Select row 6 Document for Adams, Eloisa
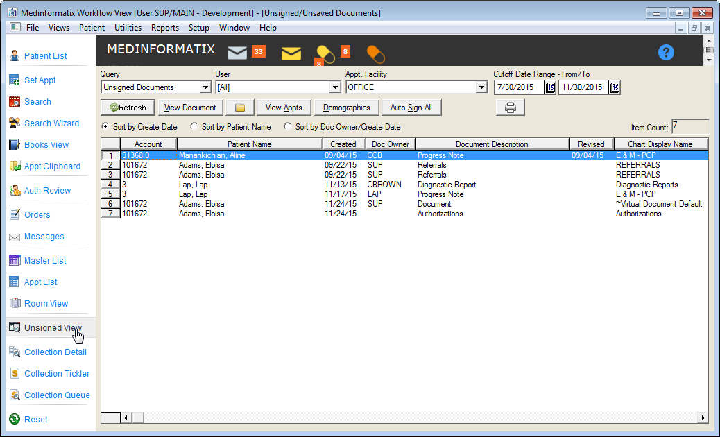 tap(404, 204)
